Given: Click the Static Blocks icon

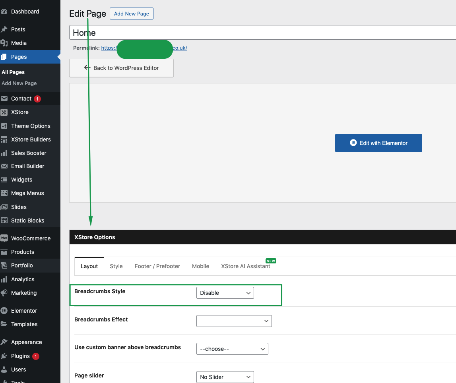Looking at the screenshot, I should point(4,220).
